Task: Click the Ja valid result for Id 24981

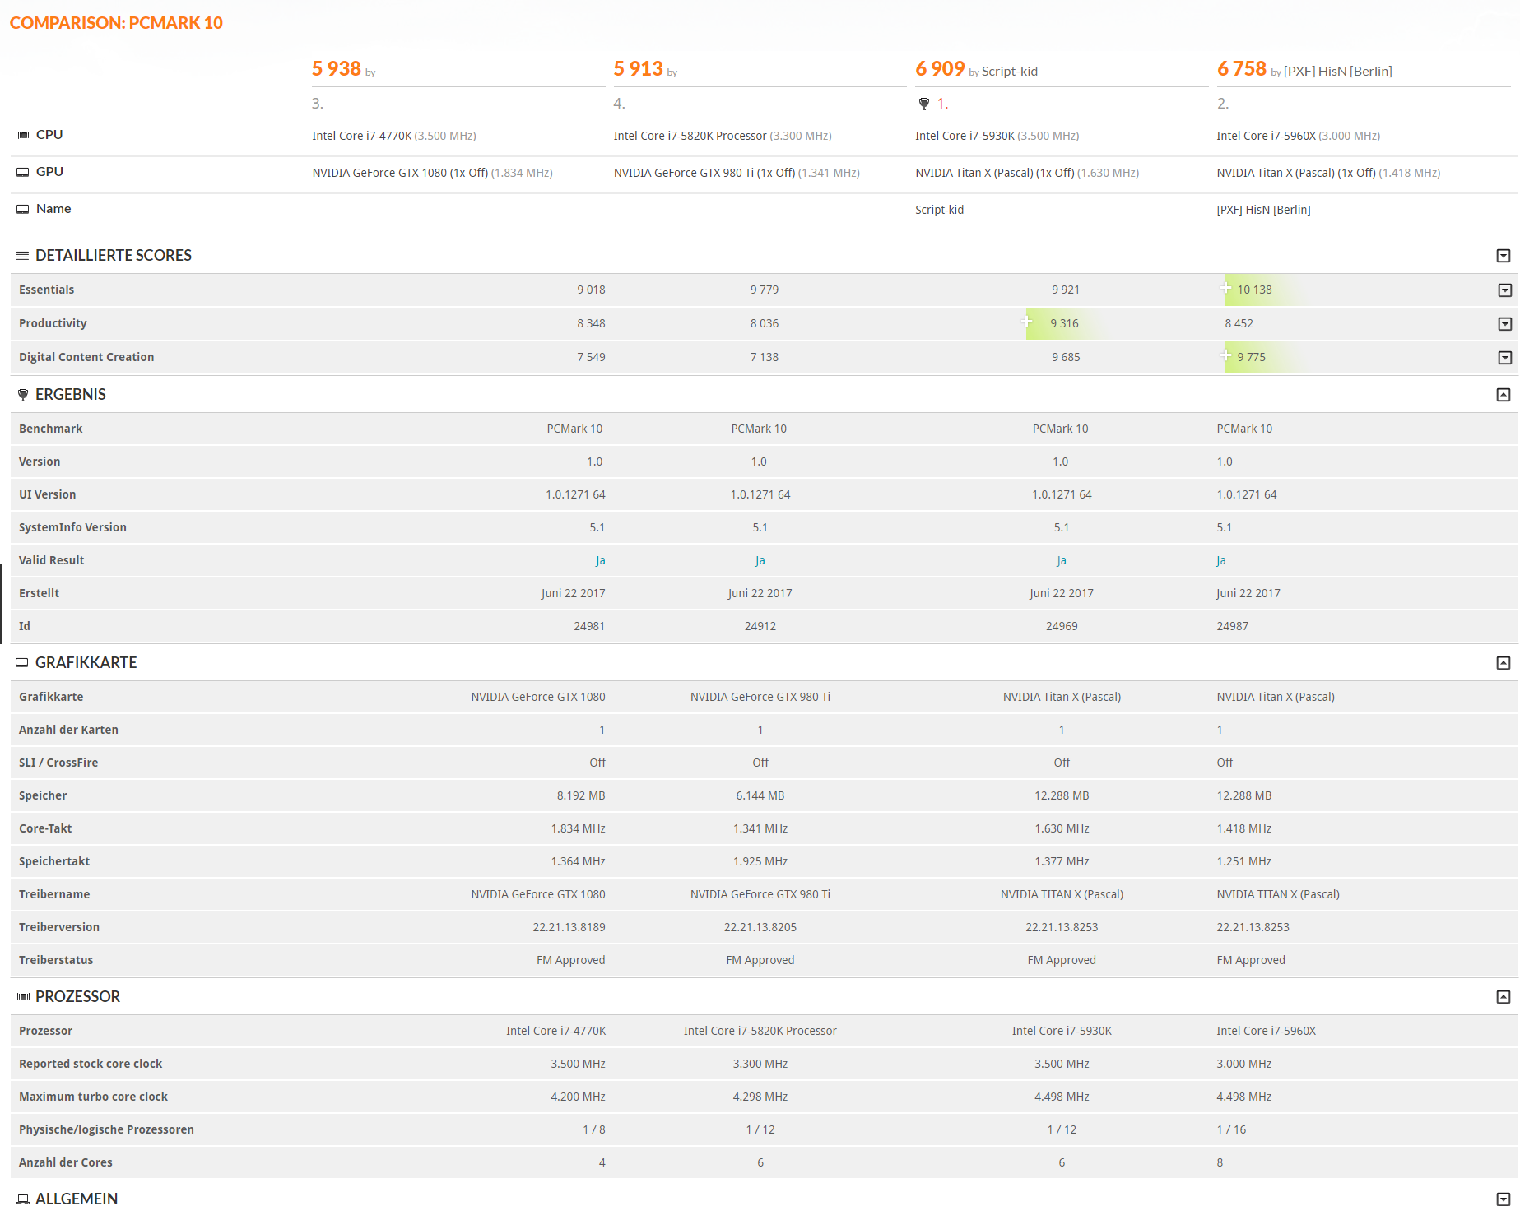Action: 601,560
